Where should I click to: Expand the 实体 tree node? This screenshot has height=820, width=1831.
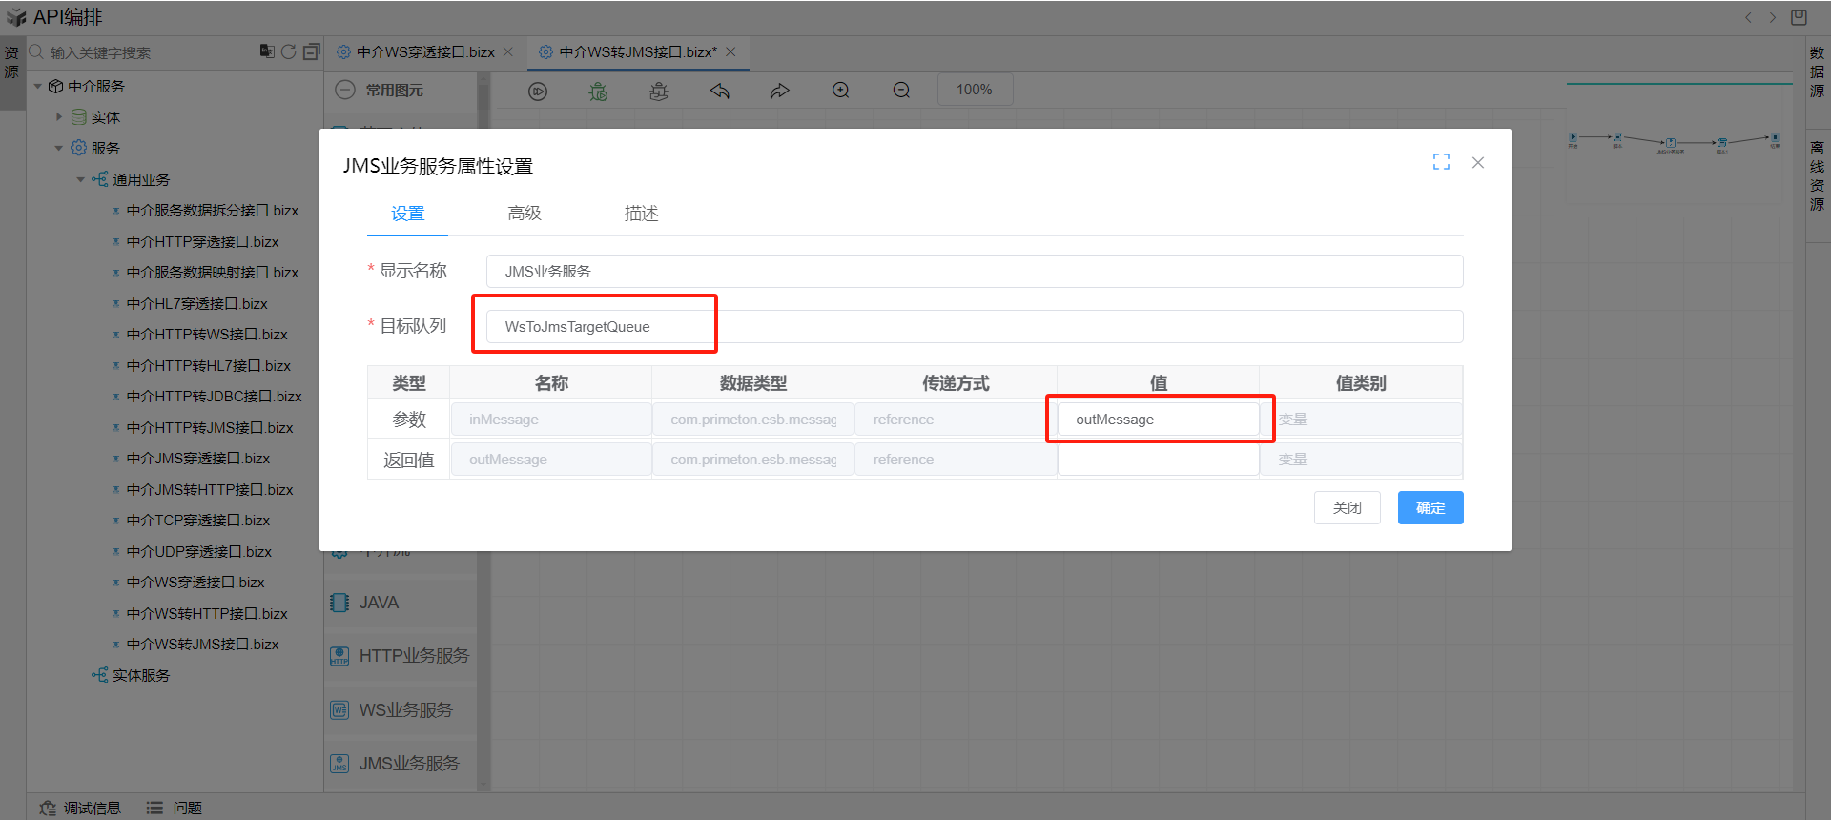click(x=59, y=117)
